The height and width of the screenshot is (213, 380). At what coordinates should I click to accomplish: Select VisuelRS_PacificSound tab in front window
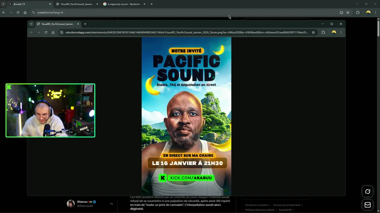tap(58, 24)
